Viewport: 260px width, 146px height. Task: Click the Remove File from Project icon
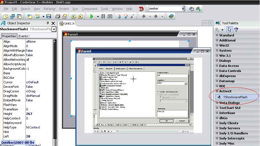click(x=81, y=16)
